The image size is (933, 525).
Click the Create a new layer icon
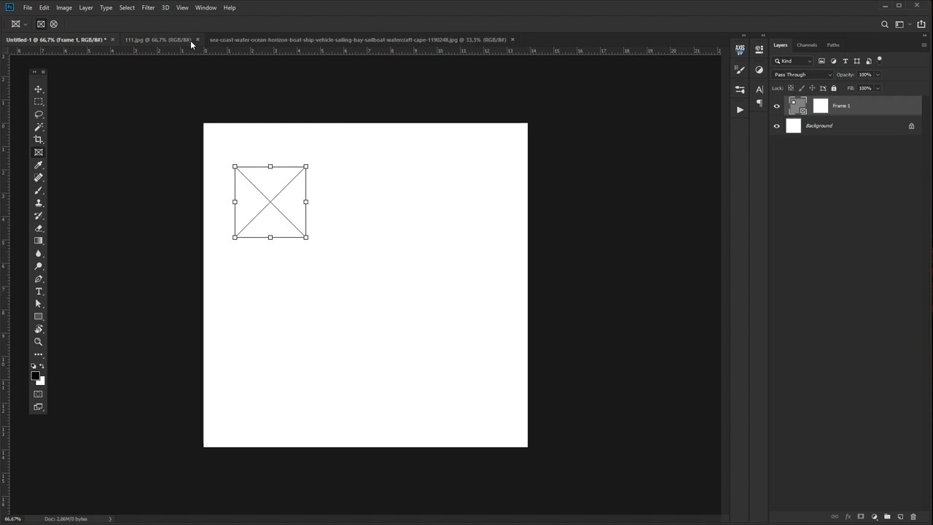pyautogui.click(x=900, y=517)
